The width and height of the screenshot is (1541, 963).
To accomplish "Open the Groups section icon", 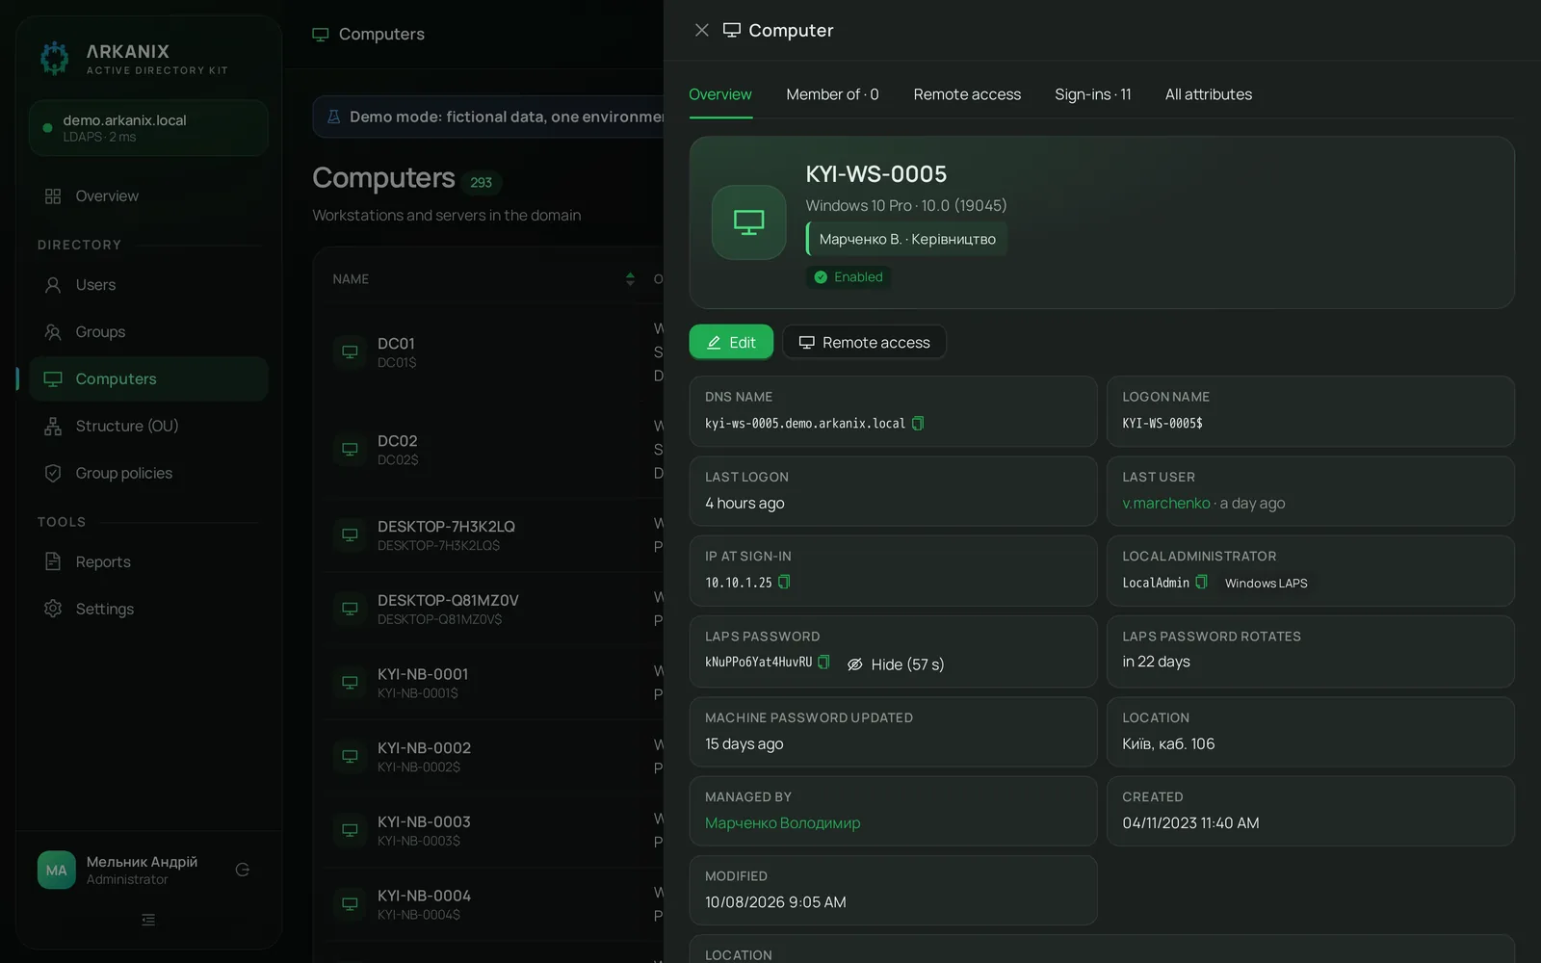I will pos(53,332).
